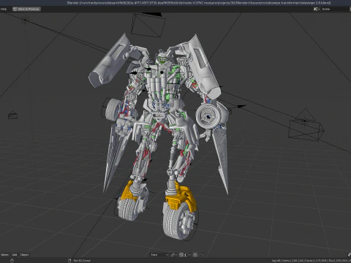The width and height of the screenshot is (351, 263).
Task: Click the scene statistics text in status bar
Action: [x=311, y=261]
